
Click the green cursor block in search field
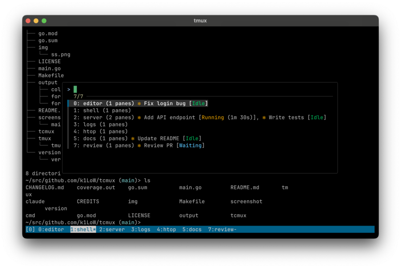click(x=75, y=89)
